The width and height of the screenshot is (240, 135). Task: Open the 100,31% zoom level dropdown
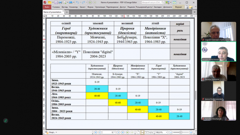pos(166,132)
